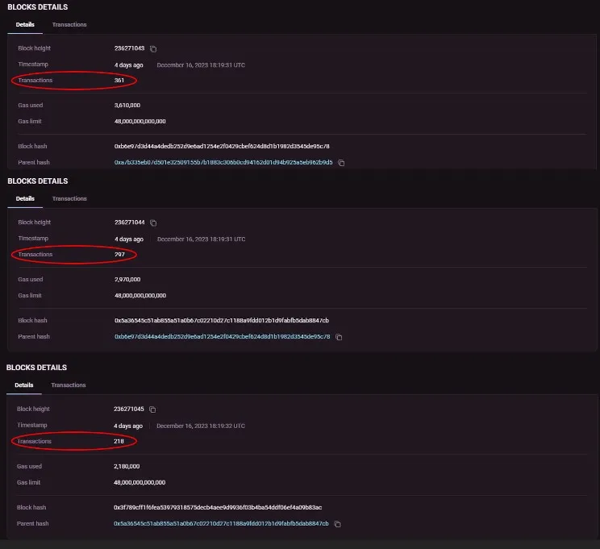The image size is (600, 549).
Task: Copy block height 236271044 using the copy icon
Action: click(x=153, y=223)
